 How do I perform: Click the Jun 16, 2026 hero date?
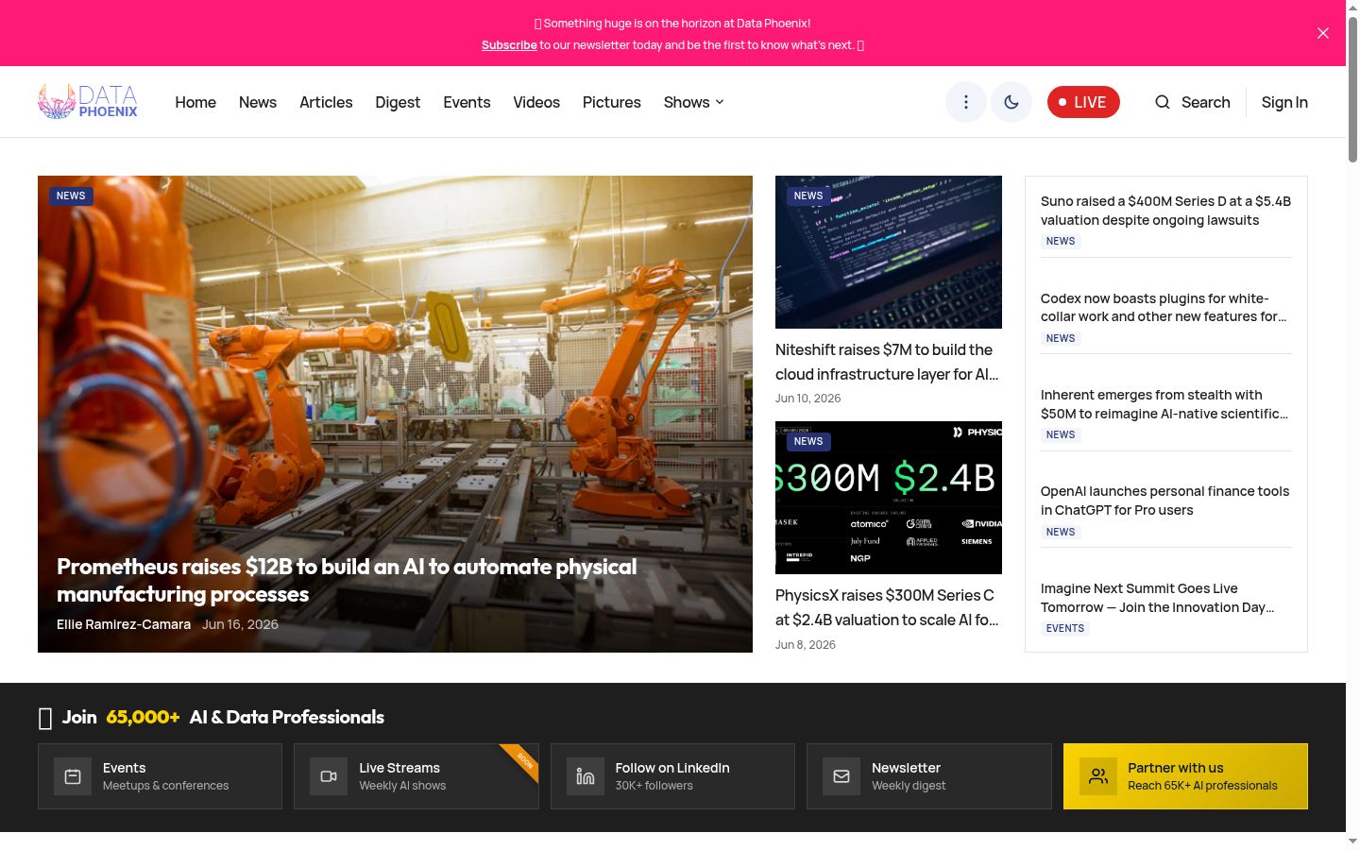click(240, 624)
